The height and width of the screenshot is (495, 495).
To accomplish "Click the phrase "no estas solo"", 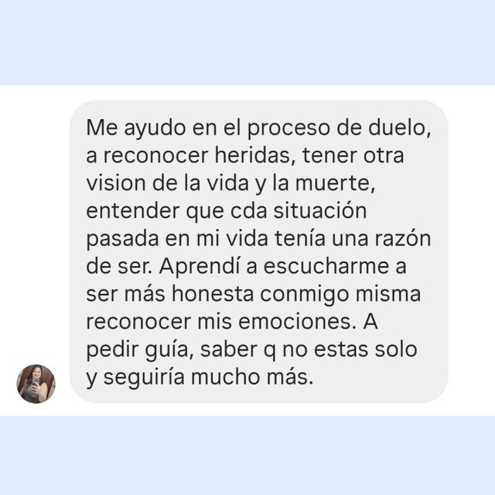I will click(350, 350).
